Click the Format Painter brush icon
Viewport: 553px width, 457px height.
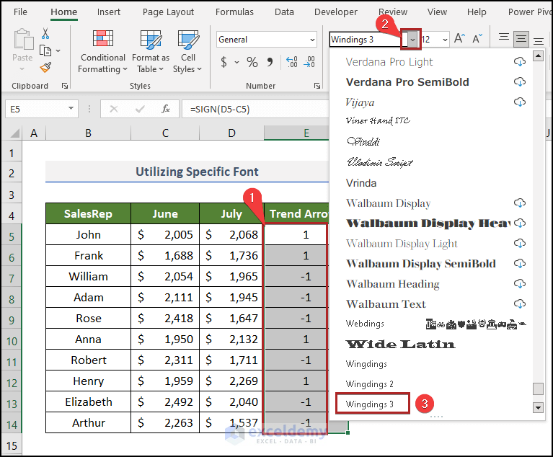(x=45, y=67)
